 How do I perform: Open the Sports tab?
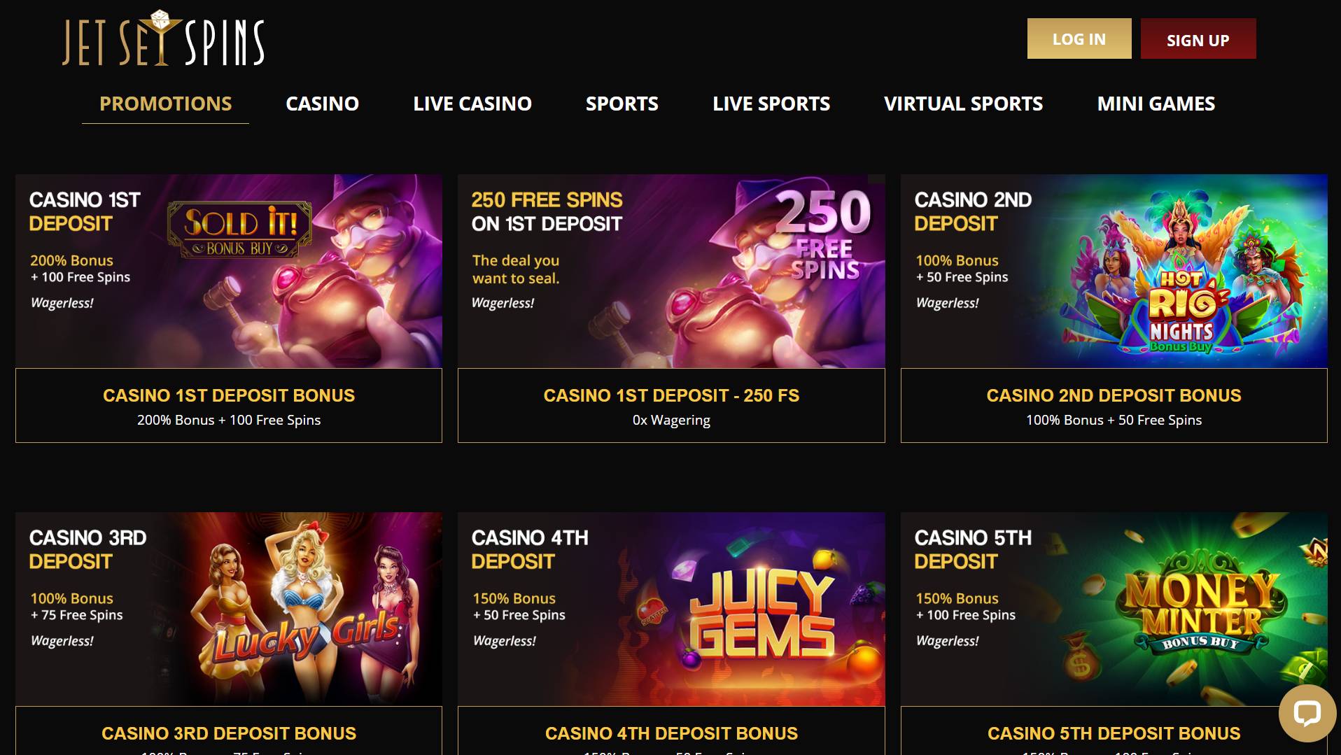(622, 104)
